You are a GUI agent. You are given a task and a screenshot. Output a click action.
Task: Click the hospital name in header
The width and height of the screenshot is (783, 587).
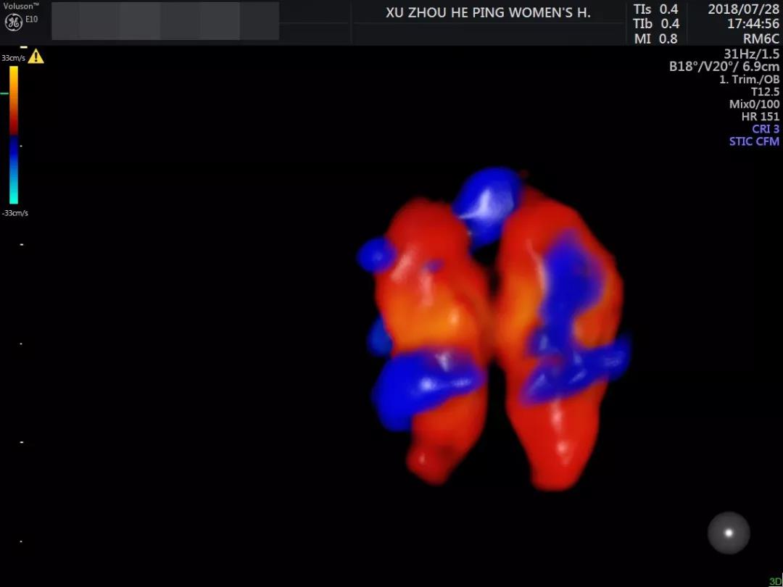pyautogui.click(x=488, y=13)
